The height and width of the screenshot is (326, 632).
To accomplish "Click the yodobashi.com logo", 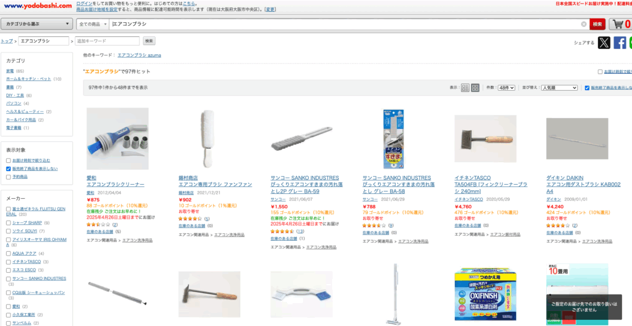I will [38, 6].
